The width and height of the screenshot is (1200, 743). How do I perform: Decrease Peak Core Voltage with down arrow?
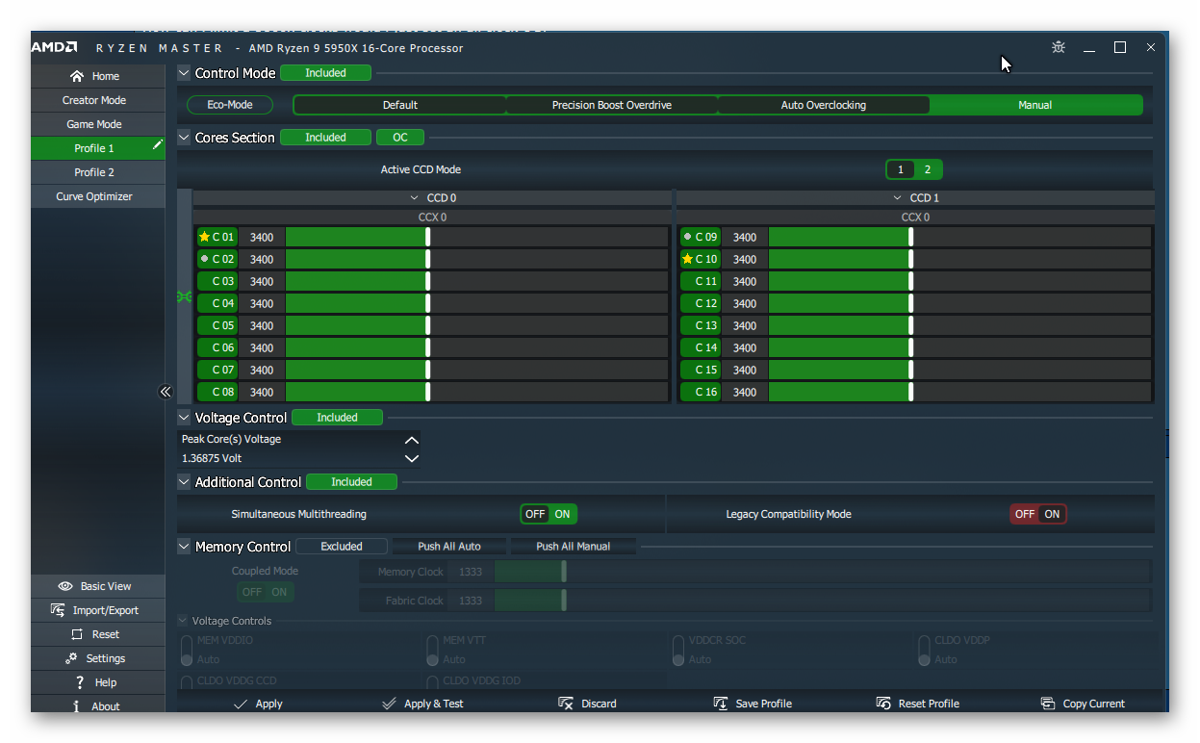tap(412, 458)
